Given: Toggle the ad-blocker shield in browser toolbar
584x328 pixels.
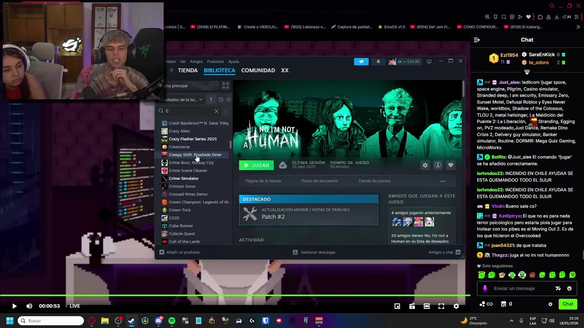Looking at the screenshot, I should point(511,17).
